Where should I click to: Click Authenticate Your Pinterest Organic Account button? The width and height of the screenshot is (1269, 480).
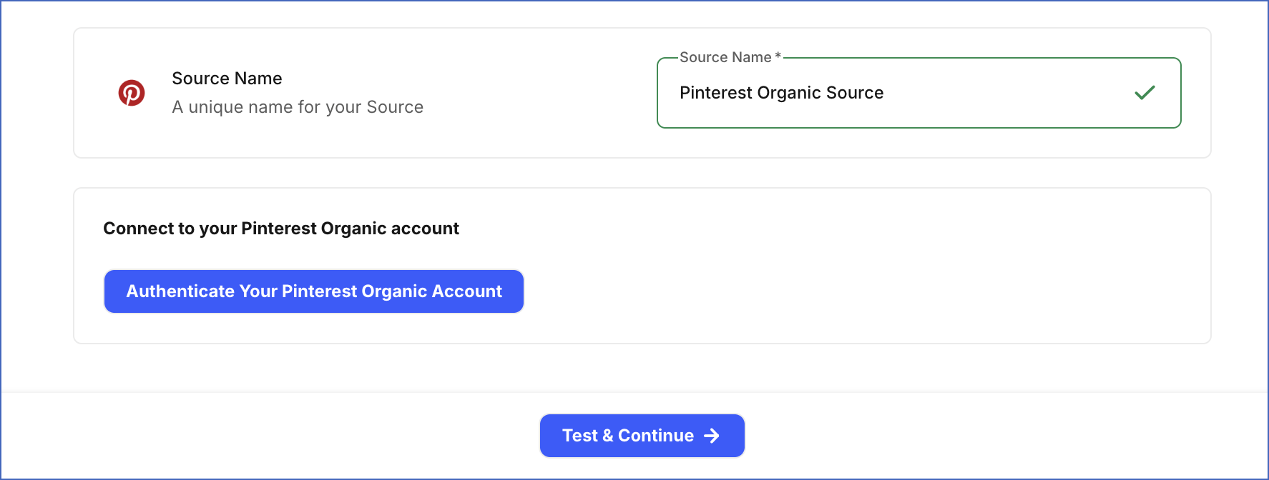(x=314, y=291)
